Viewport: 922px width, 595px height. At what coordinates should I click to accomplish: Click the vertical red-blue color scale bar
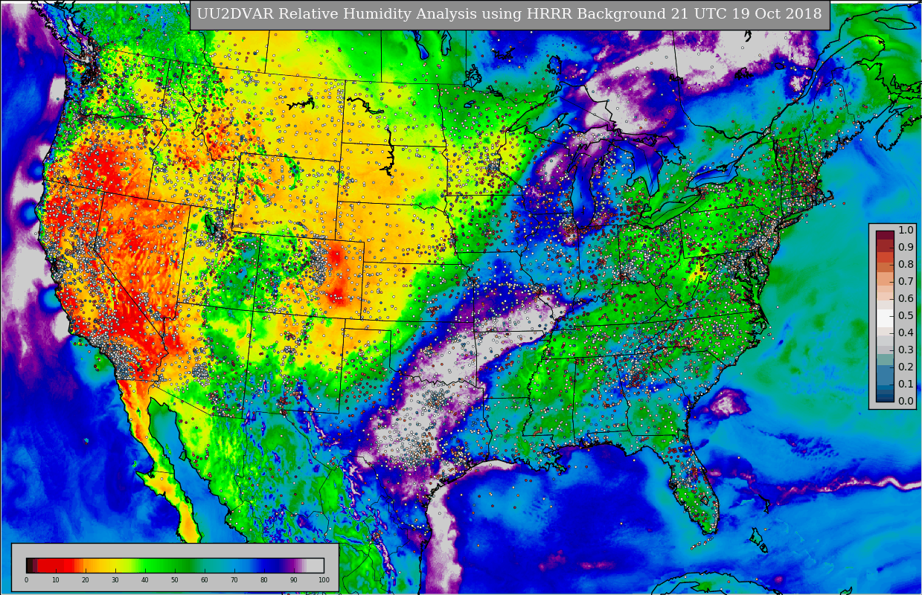coord(885,315)
